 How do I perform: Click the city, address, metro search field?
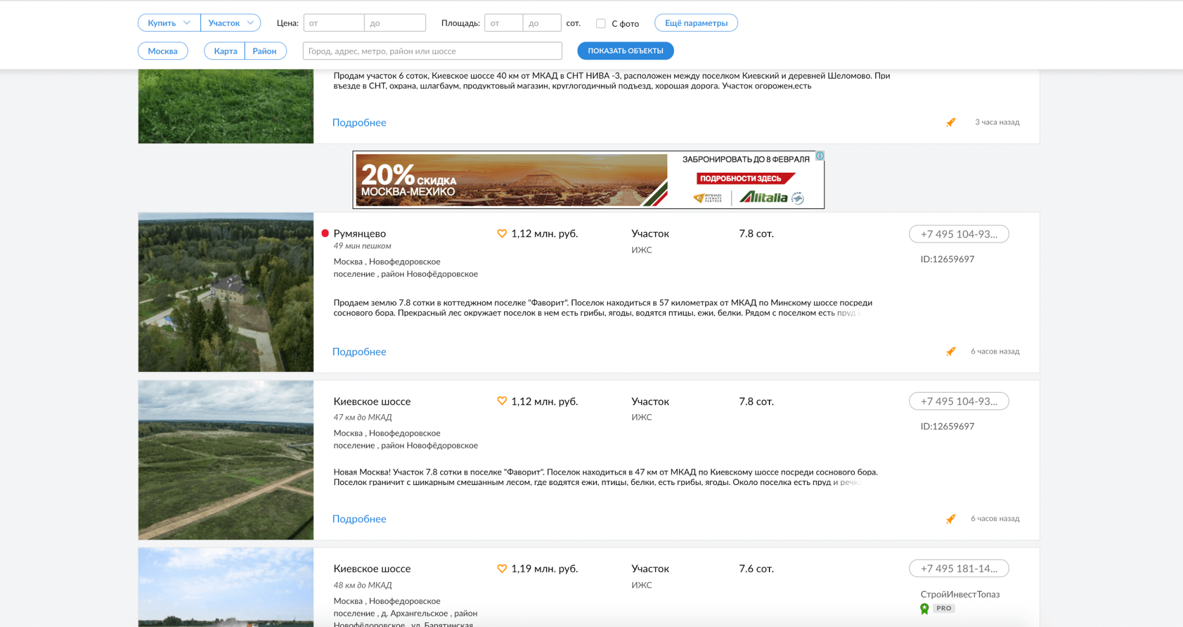(432, 51)
